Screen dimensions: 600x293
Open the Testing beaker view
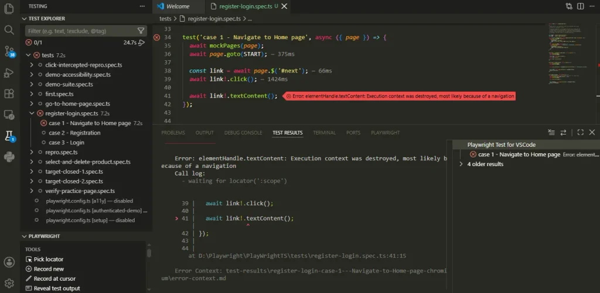click(x=9, y=136)
